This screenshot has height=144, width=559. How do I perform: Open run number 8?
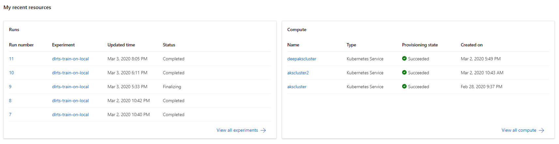point(10,101)
